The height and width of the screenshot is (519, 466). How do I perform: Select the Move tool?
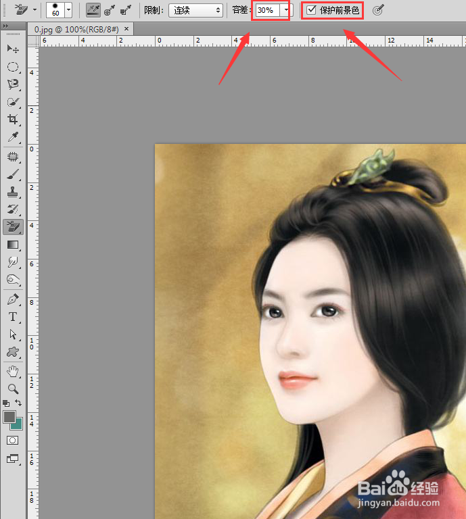pos(13,49)
